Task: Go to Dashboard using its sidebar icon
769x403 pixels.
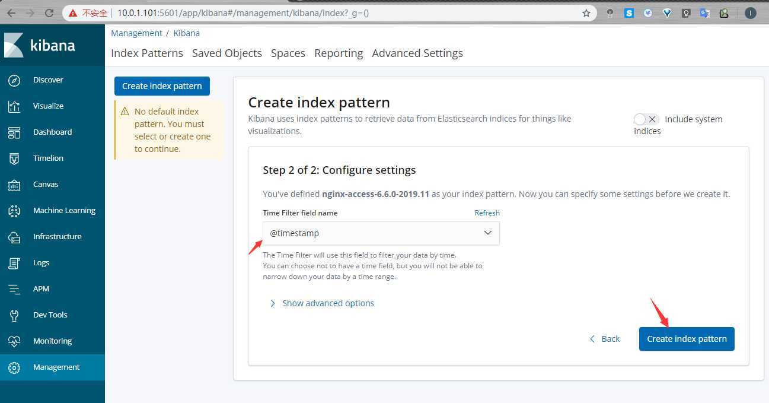Action: pos(14,132)
